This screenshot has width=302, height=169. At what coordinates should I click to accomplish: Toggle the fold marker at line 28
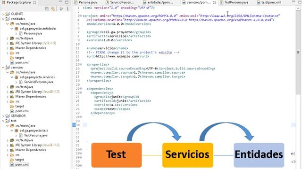pos(81,117)
